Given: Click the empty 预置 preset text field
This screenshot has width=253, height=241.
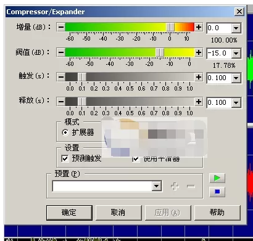Looking at the screenshot, I should [x=102, y=186].
